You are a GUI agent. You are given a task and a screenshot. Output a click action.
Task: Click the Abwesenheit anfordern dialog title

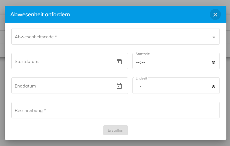(40, 14)
